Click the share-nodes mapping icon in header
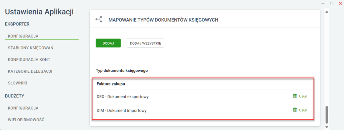 [x=99, y=19]
